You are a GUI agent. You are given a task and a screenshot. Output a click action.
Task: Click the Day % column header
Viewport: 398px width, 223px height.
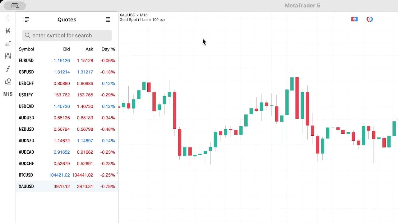(x=108, y=49)
